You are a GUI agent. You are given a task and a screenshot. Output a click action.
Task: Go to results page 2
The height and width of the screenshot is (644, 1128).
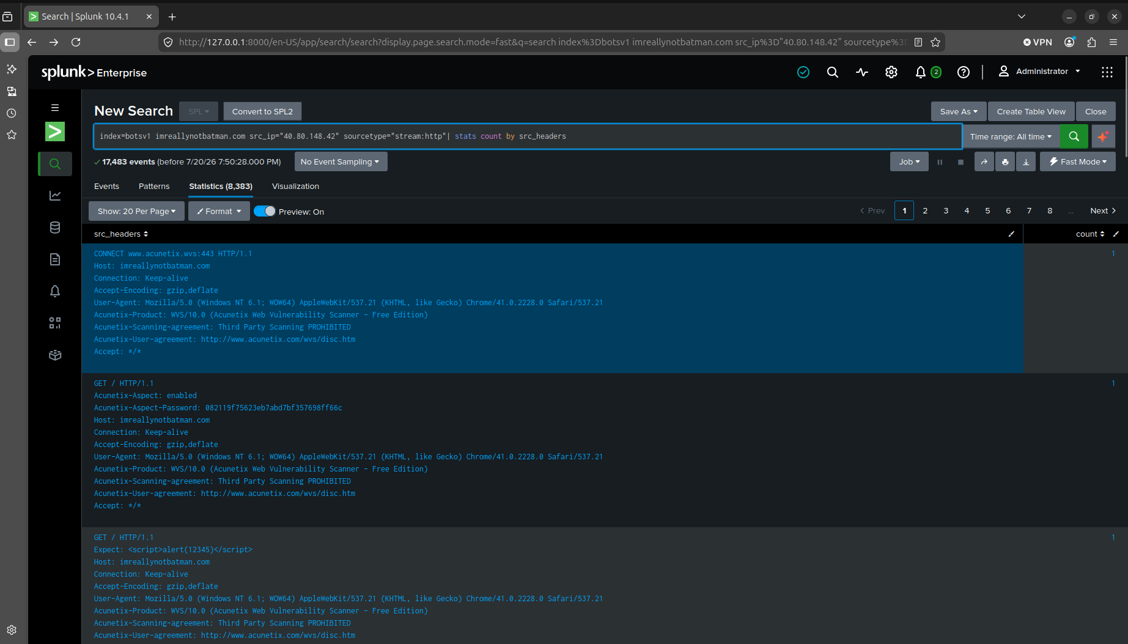pyautogui.click(x=925, y=210)
